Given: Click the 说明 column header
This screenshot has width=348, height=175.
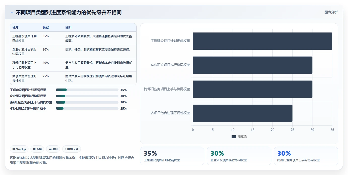Looking at the screenshot, I should click(68, 28).
